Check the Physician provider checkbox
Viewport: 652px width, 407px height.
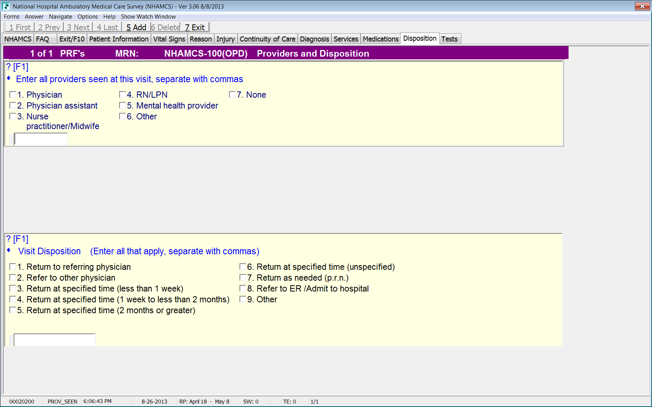click(x=13, y=95)
